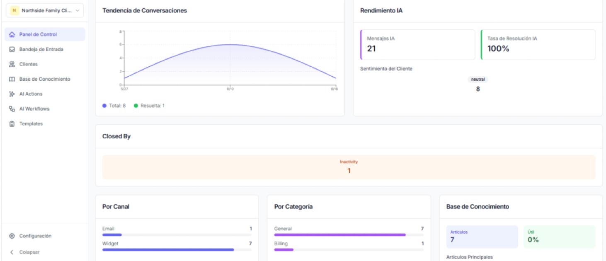Image resolution: width=606 pixels, height=261 pixels.
Task: Collapse the sidebar with Colapsar
Action: tap(44, 252)
